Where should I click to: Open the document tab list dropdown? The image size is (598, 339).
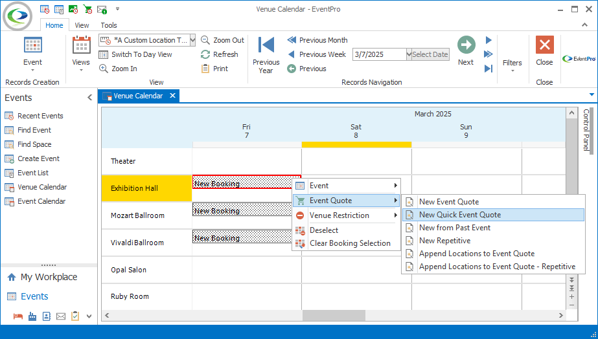pyautogui.click(x=592, y=94)
